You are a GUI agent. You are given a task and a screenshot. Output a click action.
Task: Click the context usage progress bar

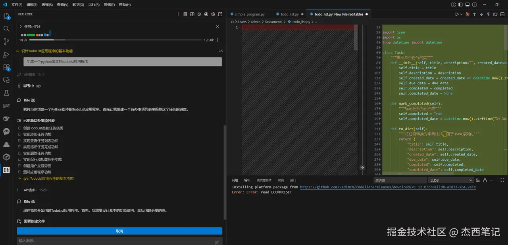tap(115, 40)
